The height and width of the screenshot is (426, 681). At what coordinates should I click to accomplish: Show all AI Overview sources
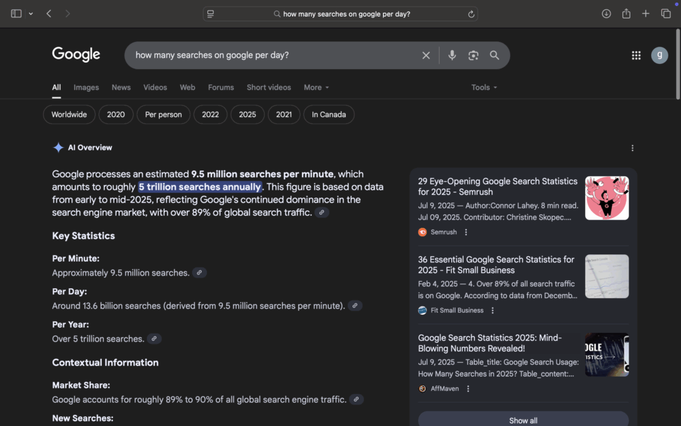click(x=523, y=420)
